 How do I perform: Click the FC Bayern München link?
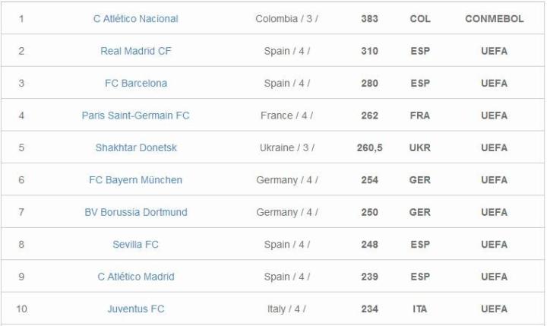tap(135, 180)
